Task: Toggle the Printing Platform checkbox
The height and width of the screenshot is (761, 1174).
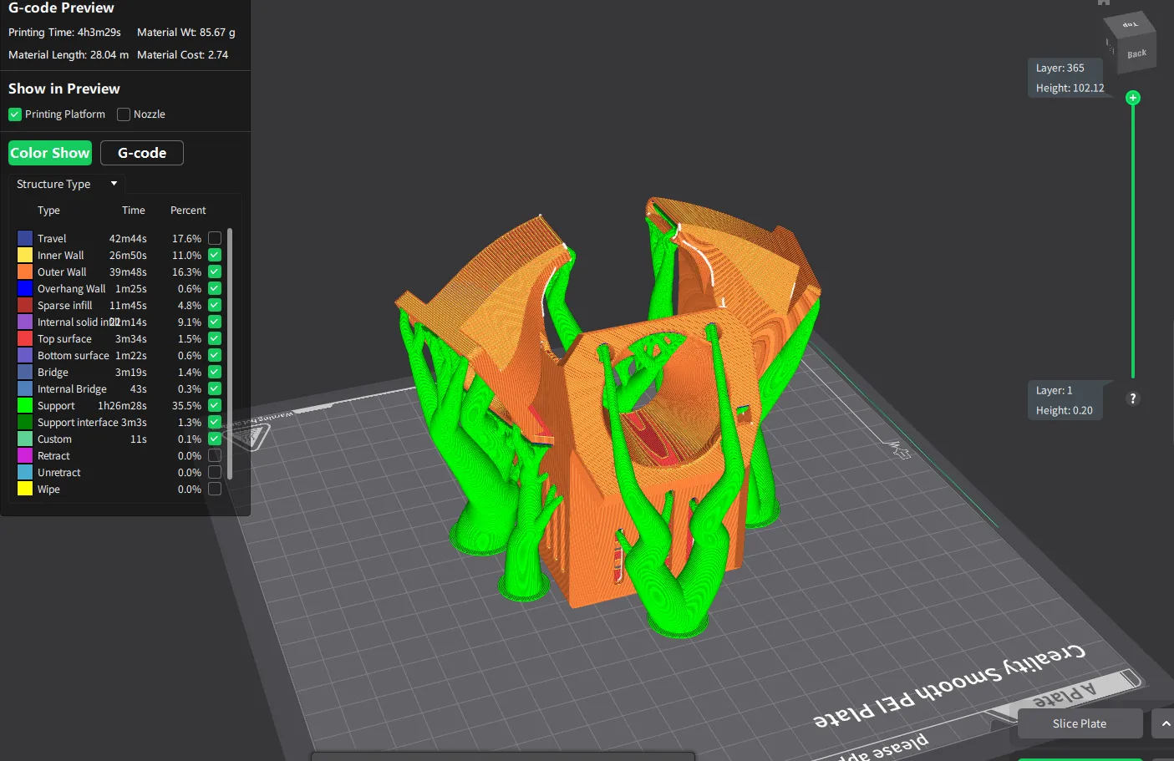Action: coord(15,114)
